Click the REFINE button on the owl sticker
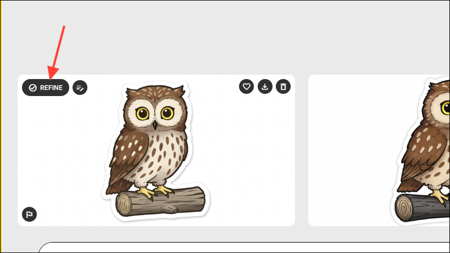 point(46,88)
